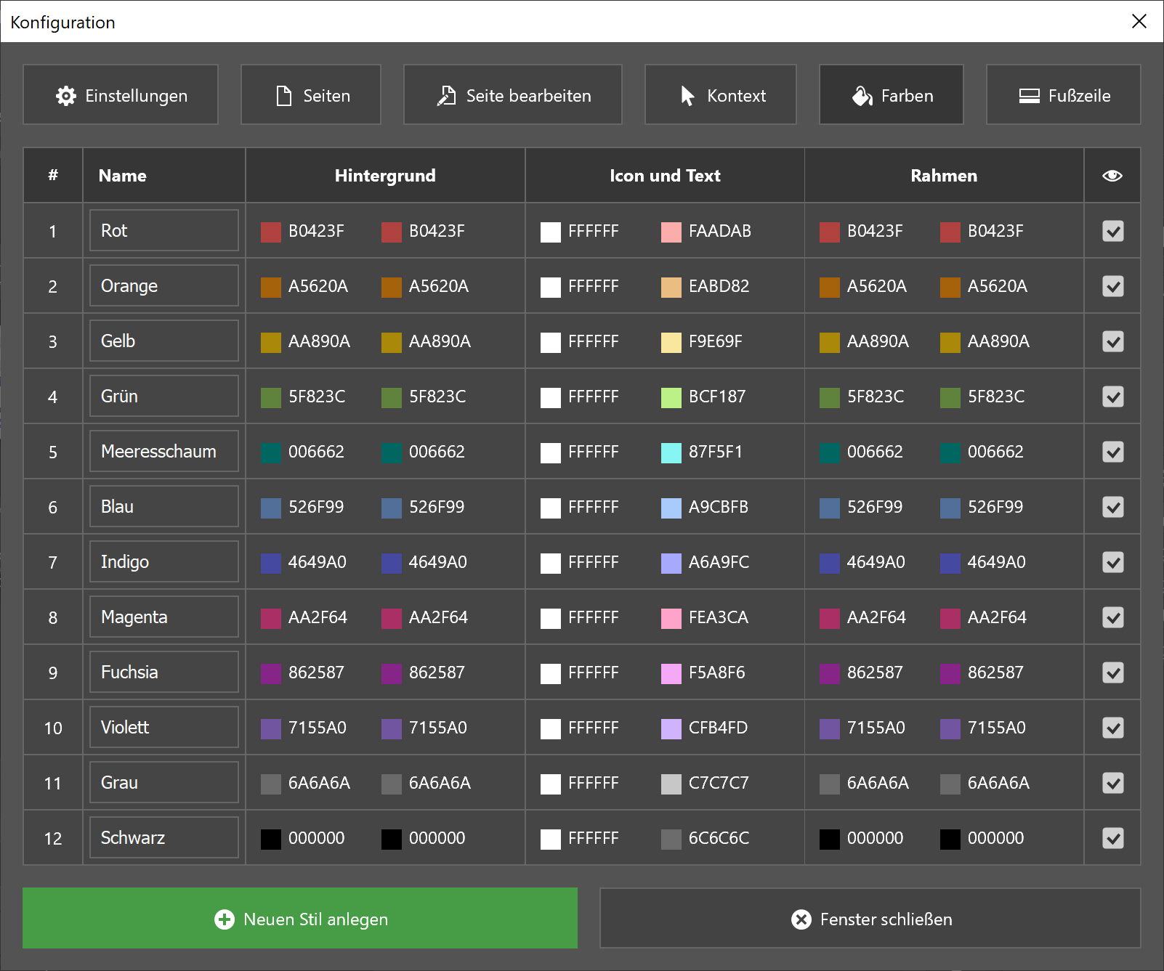Image resolution: width=1164 pixels, height=971 pixels.
Task: Open the Seite bearbeiten tab
Action: tap(513, 95)
